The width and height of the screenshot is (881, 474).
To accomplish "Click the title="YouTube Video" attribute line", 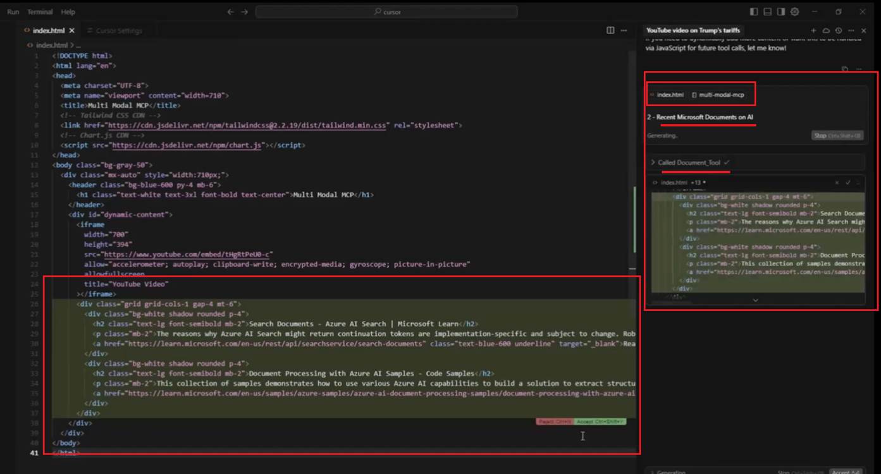I will (x=126, y=284).
